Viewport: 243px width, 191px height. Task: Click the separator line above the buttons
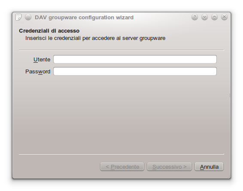point(121,154)
